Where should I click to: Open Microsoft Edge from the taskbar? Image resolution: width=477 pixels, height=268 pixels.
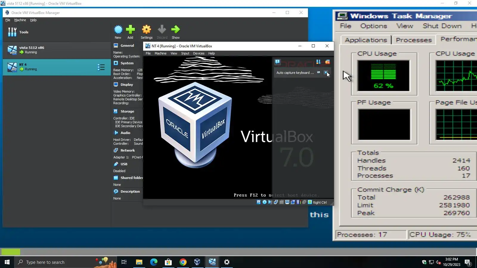[154, 262]
